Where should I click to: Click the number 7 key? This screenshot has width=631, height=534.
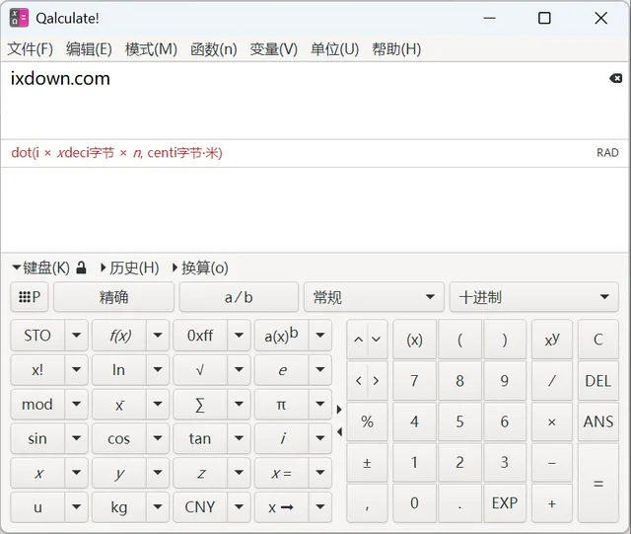[414, 380]
